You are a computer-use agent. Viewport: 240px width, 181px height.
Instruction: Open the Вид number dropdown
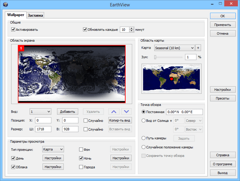40,111
